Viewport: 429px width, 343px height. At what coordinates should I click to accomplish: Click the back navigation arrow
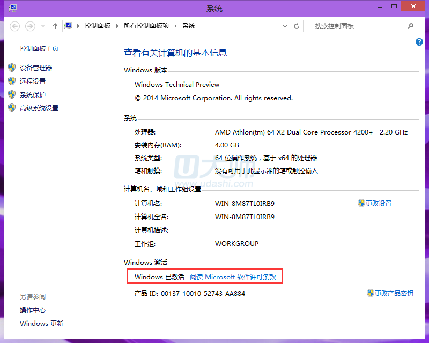tap(15, 26)
